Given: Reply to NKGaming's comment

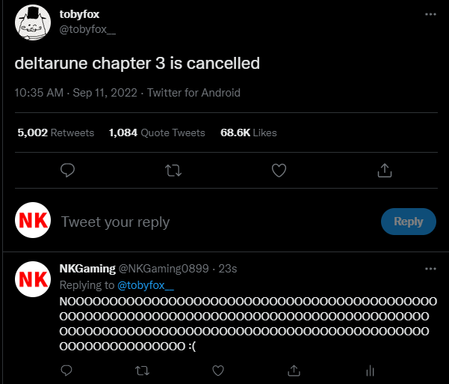Looking at the screenshot, I should click(66, 370).
